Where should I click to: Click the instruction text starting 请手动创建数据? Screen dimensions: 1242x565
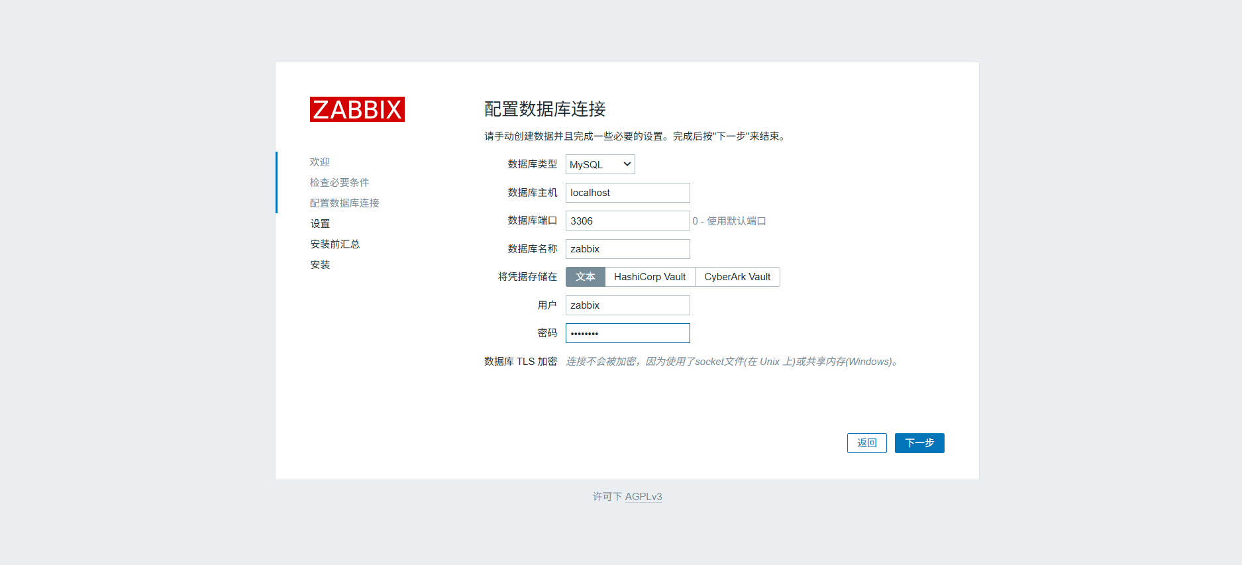coord(635,136)
